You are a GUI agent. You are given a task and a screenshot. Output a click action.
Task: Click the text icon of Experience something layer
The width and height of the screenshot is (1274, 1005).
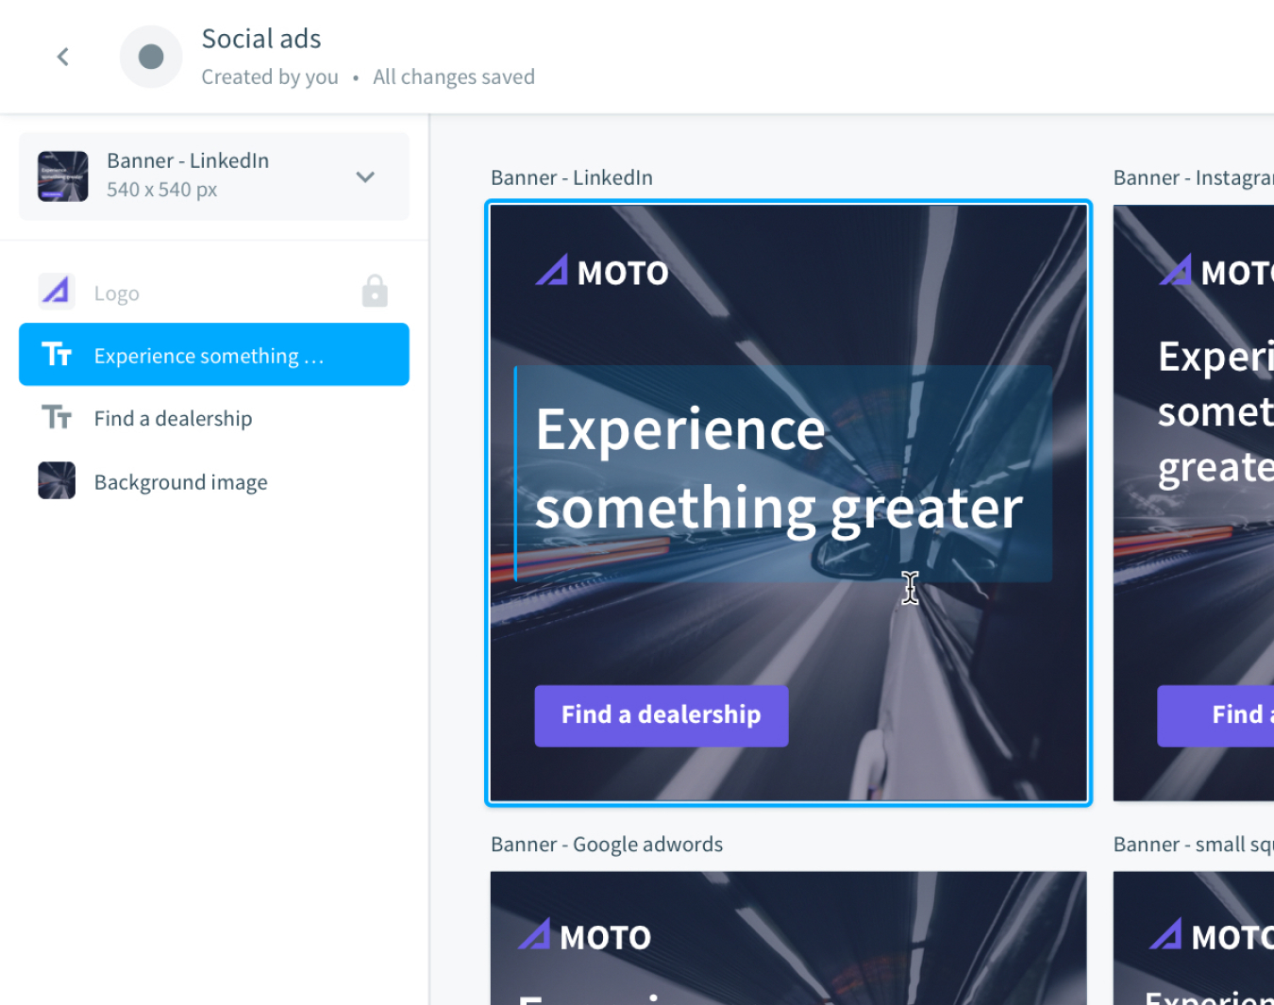[x=57, y=355]
